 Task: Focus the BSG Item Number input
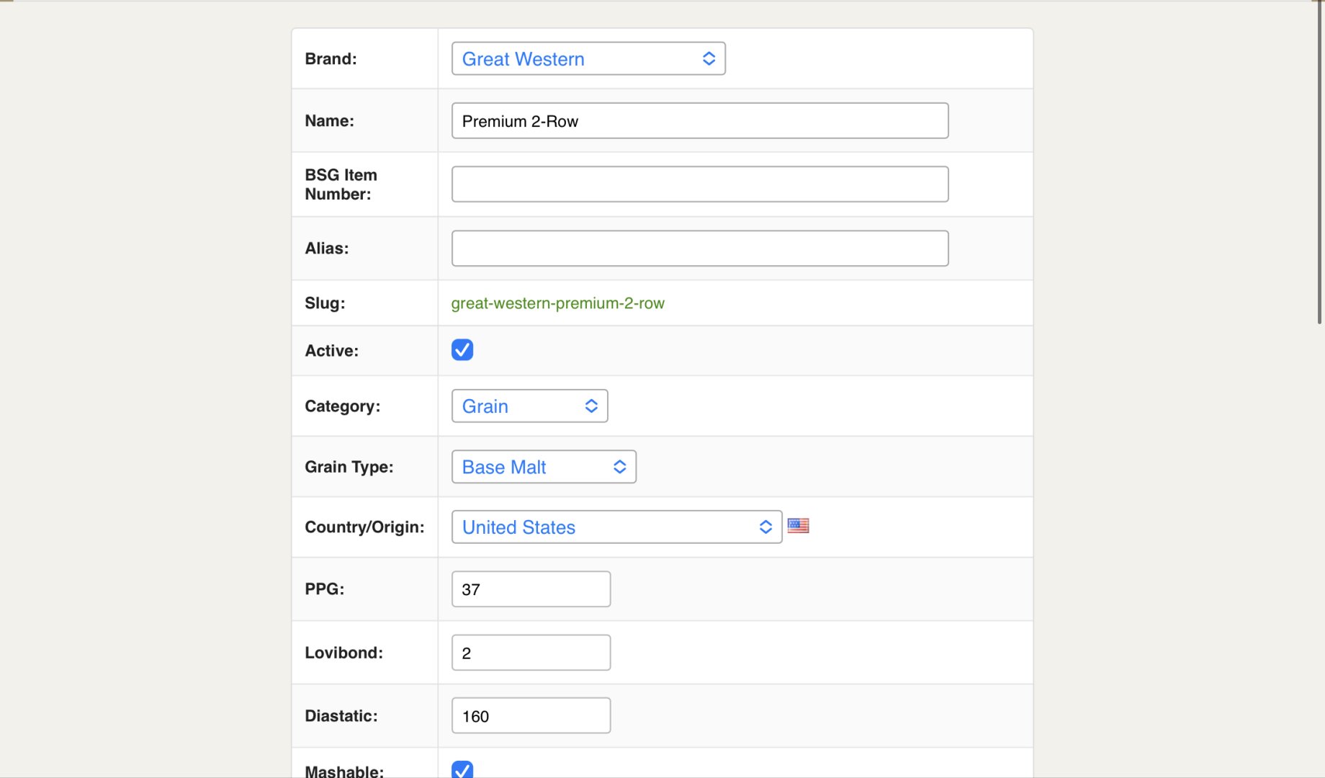(x=699, y=184)
